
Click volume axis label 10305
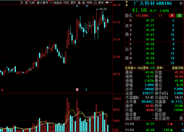117,99
